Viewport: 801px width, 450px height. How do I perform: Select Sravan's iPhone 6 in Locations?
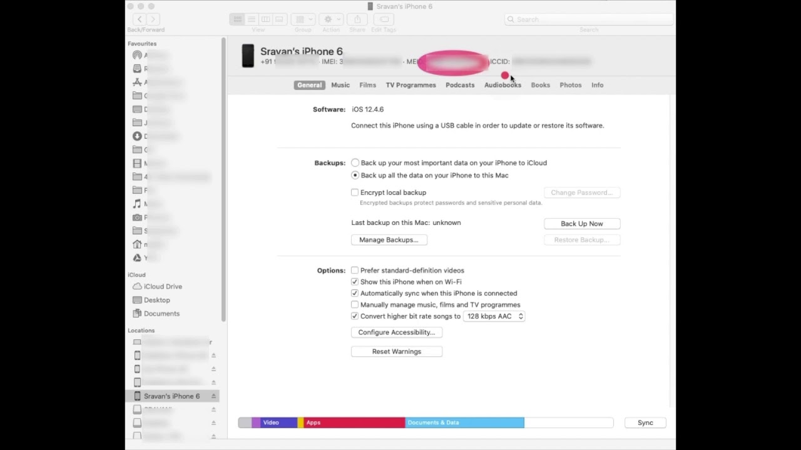coord(172,396)
